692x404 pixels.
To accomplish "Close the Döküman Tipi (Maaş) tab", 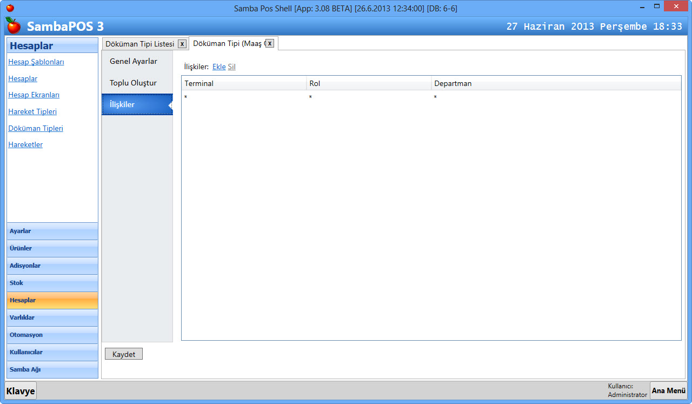I will 270,43.
